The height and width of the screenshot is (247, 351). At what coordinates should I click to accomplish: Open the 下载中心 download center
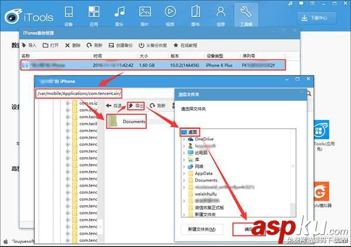pyautogui.click(x=317, y=18)
